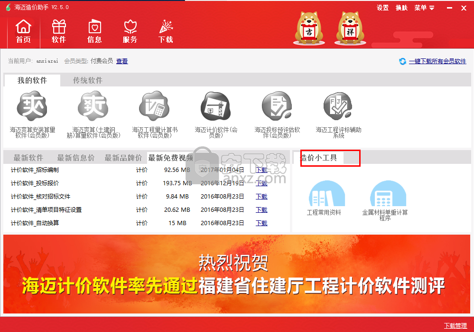Screen dimensions: 474x332
Task: Download 计价软件_招标编制
Action: [261, 170]
